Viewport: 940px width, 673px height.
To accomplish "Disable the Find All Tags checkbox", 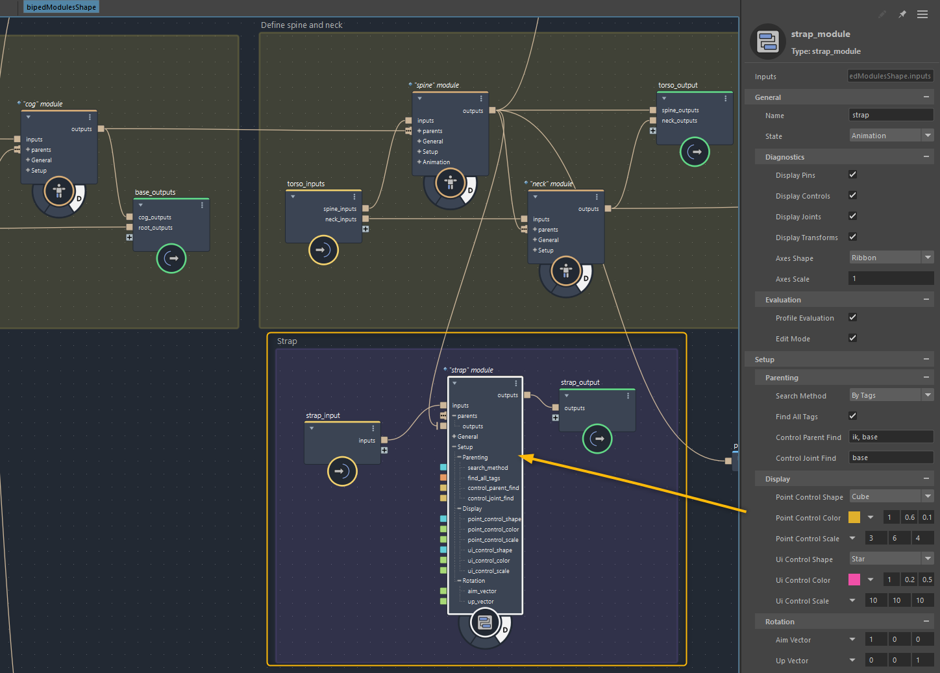I will pos(852,416).
